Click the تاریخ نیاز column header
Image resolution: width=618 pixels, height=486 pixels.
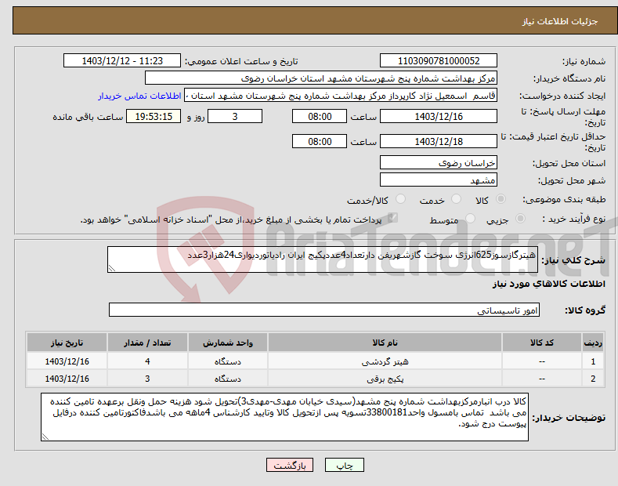67,343
